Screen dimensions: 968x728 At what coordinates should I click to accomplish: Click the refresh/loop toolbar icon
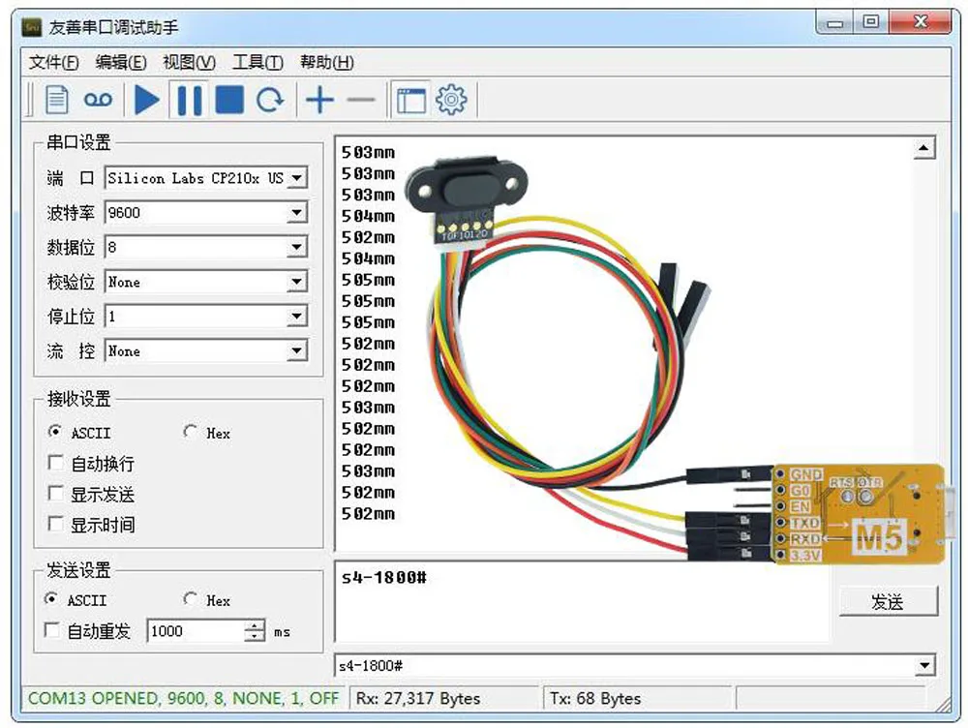pyautogui.click(x=271, y=98)
